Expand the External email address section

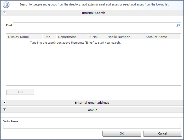pyautogui.click(x=4, y=103)
